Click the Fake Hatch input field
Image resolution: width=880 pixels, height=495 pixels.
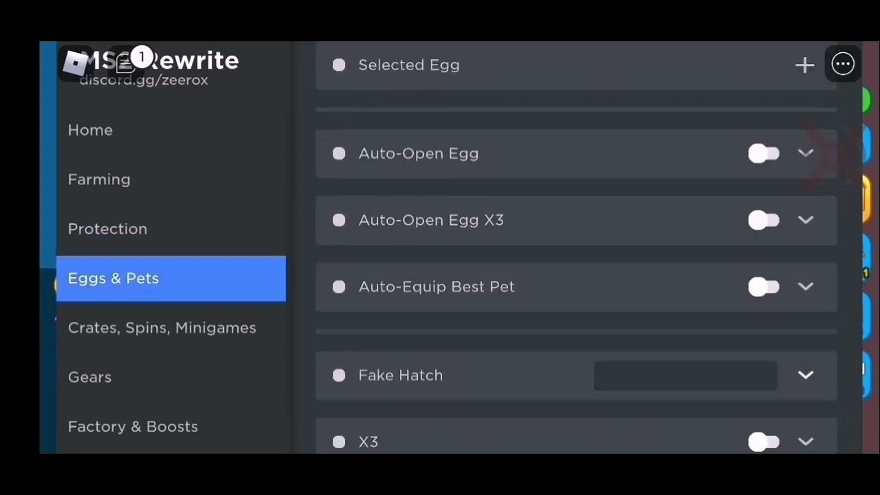point(685,376)
